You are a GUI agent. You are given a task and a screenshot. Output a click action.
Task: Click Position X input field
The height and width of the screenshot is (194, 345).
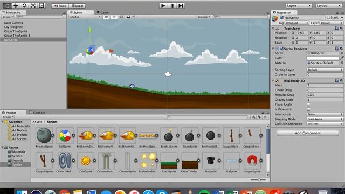(x=302, y=33)
